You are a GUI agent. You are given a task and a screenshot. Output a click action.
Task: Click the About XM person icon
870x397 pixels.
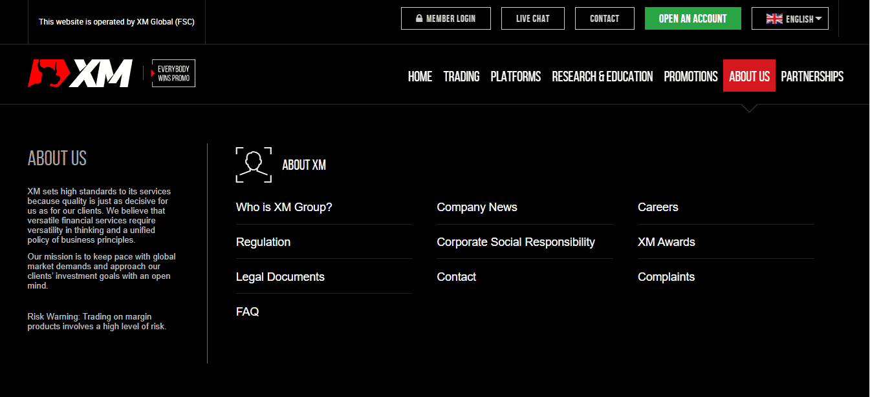[254, 165]
